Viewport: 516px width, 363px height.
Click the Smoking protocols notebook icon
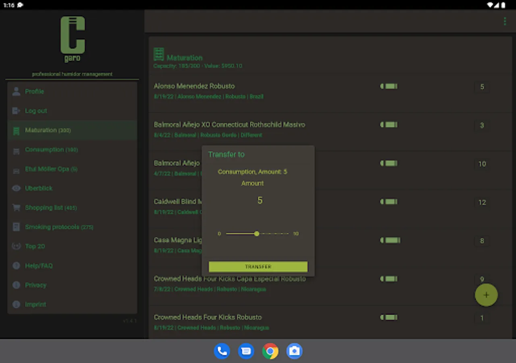coord(16,227)
